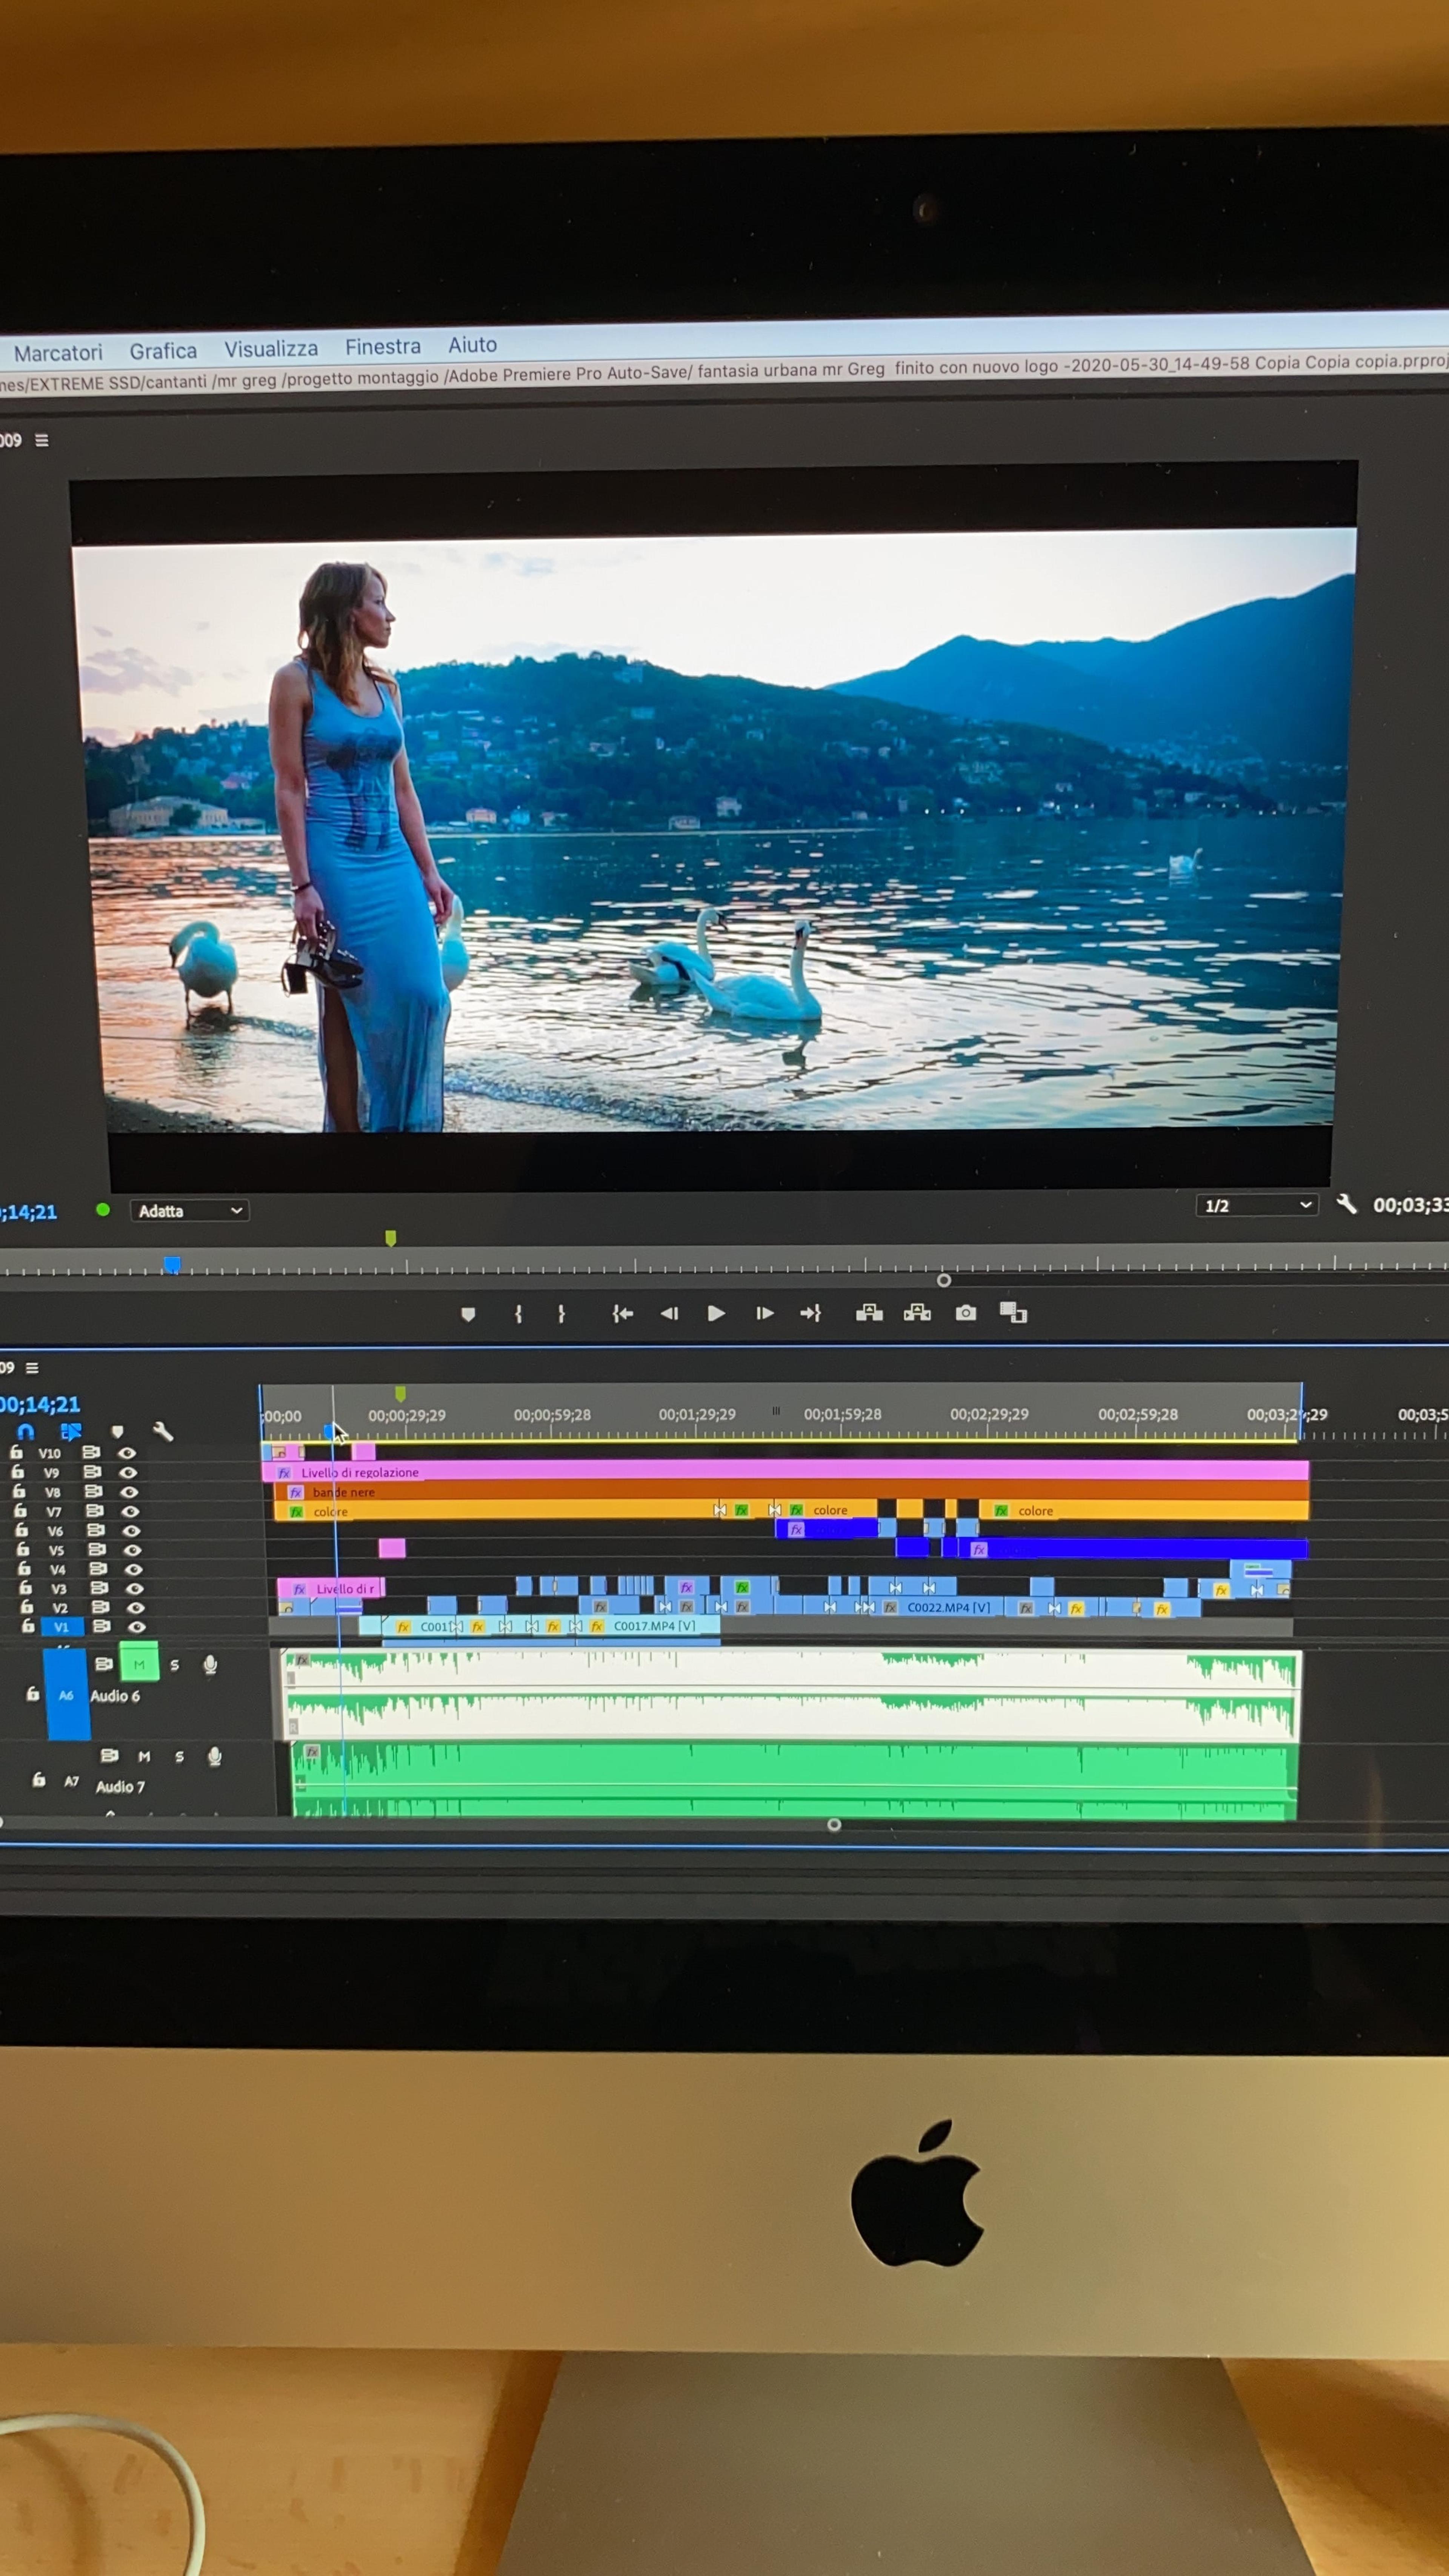The width and height of the screenshot is (1449, 2576).
Task: Step forward one frame
Action: click(764, 1313)
